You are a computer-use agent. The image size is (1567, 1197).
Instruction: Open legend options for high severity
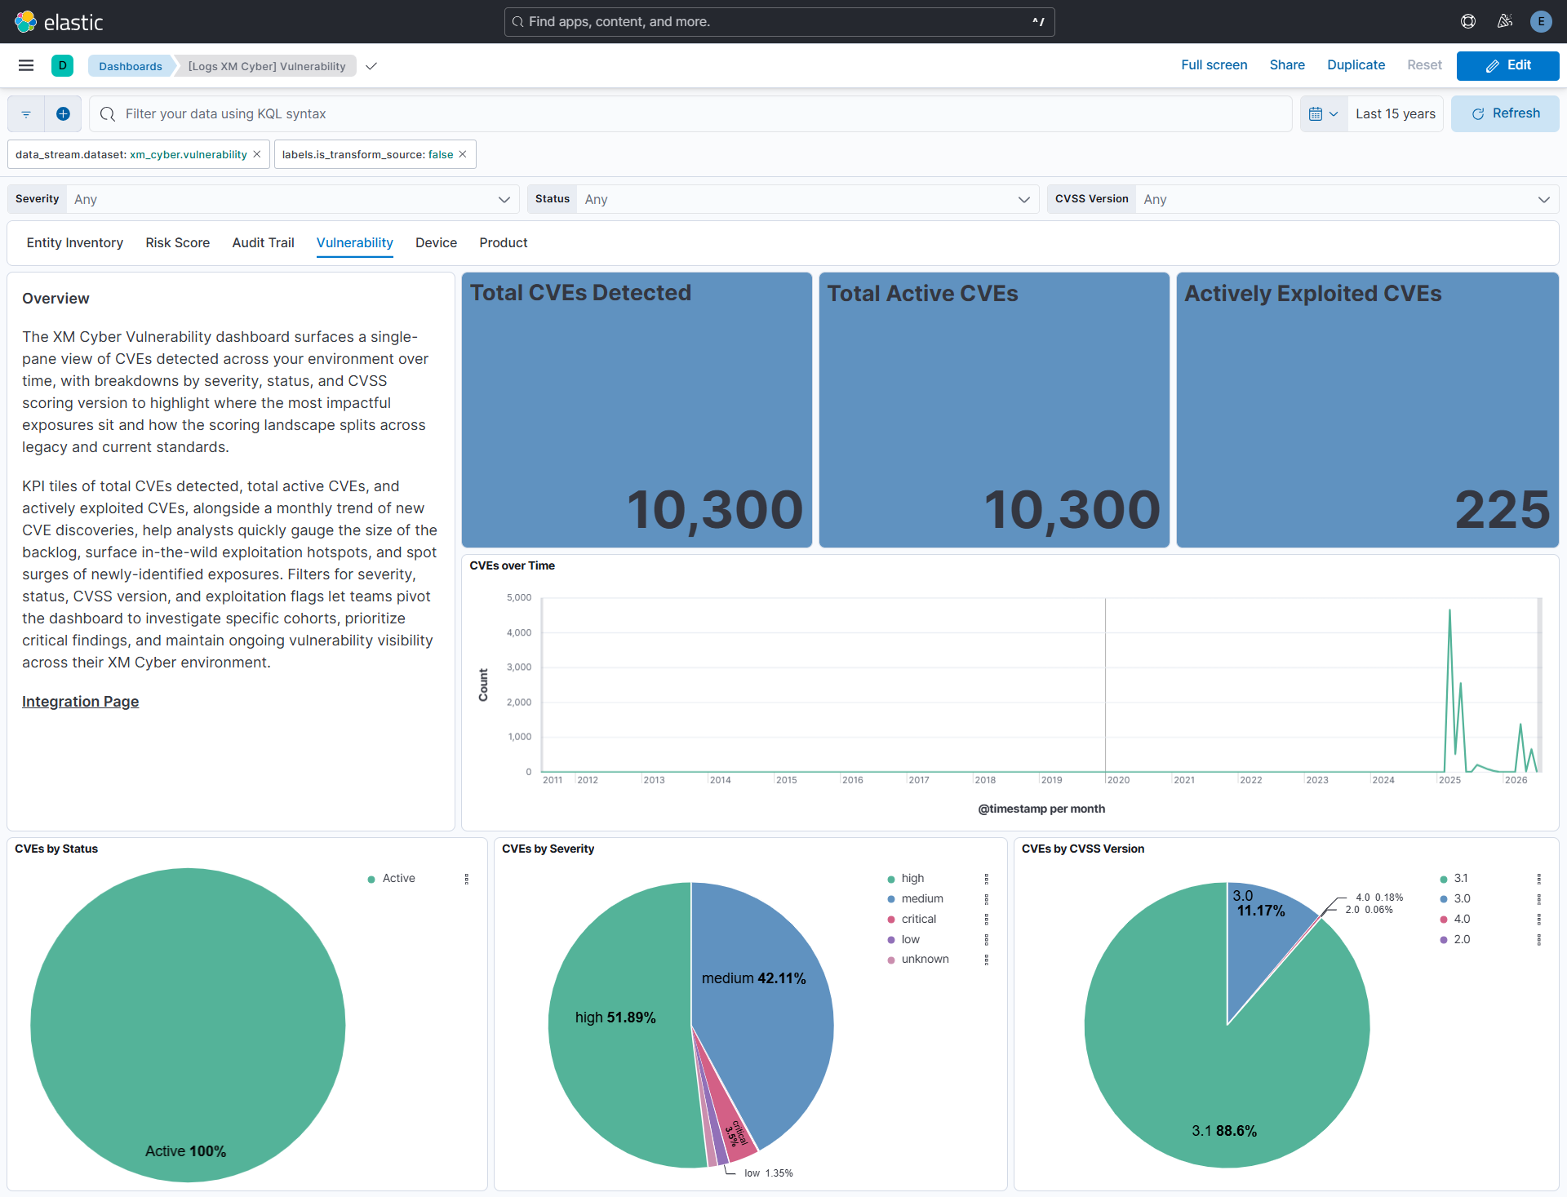[987, 879]
